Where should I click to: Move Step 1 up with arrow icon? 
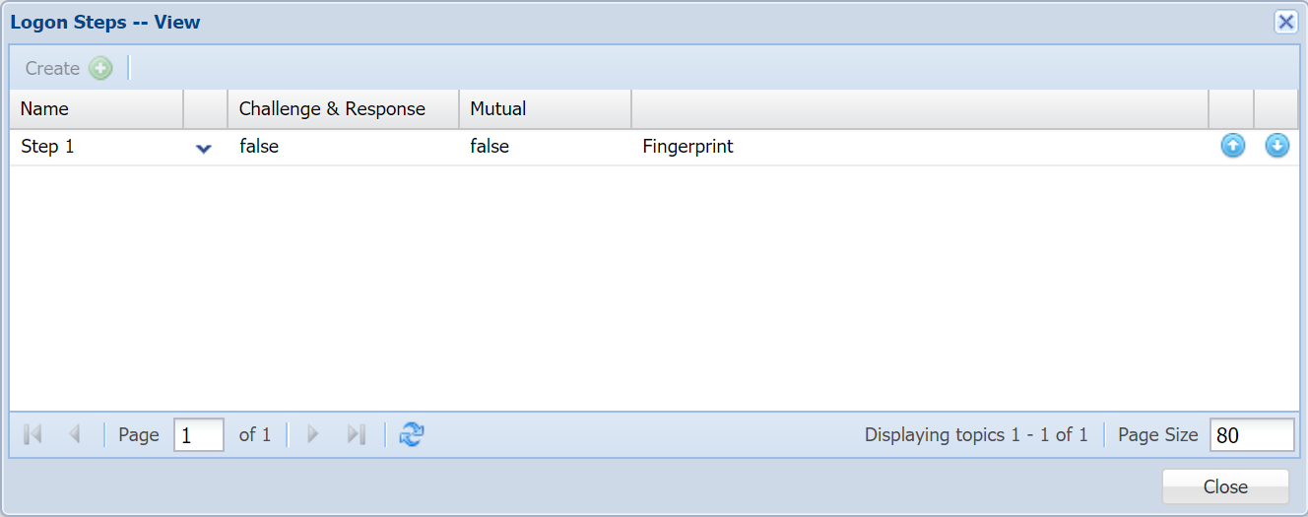[1232, 147]
